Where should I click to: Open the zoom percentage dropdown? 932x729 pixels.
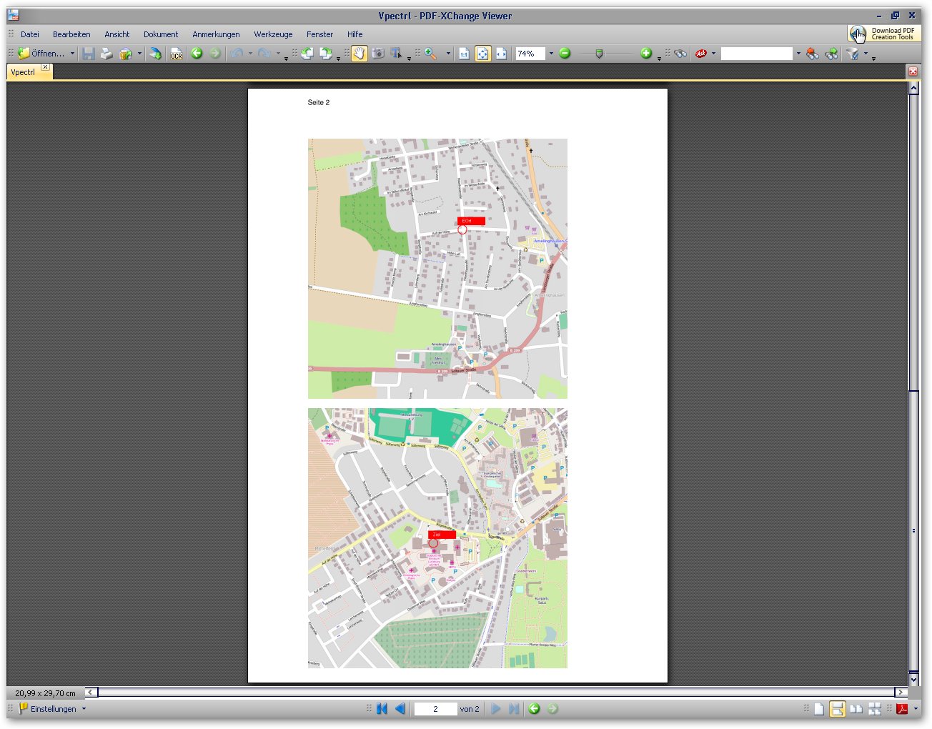pos(551,54)
